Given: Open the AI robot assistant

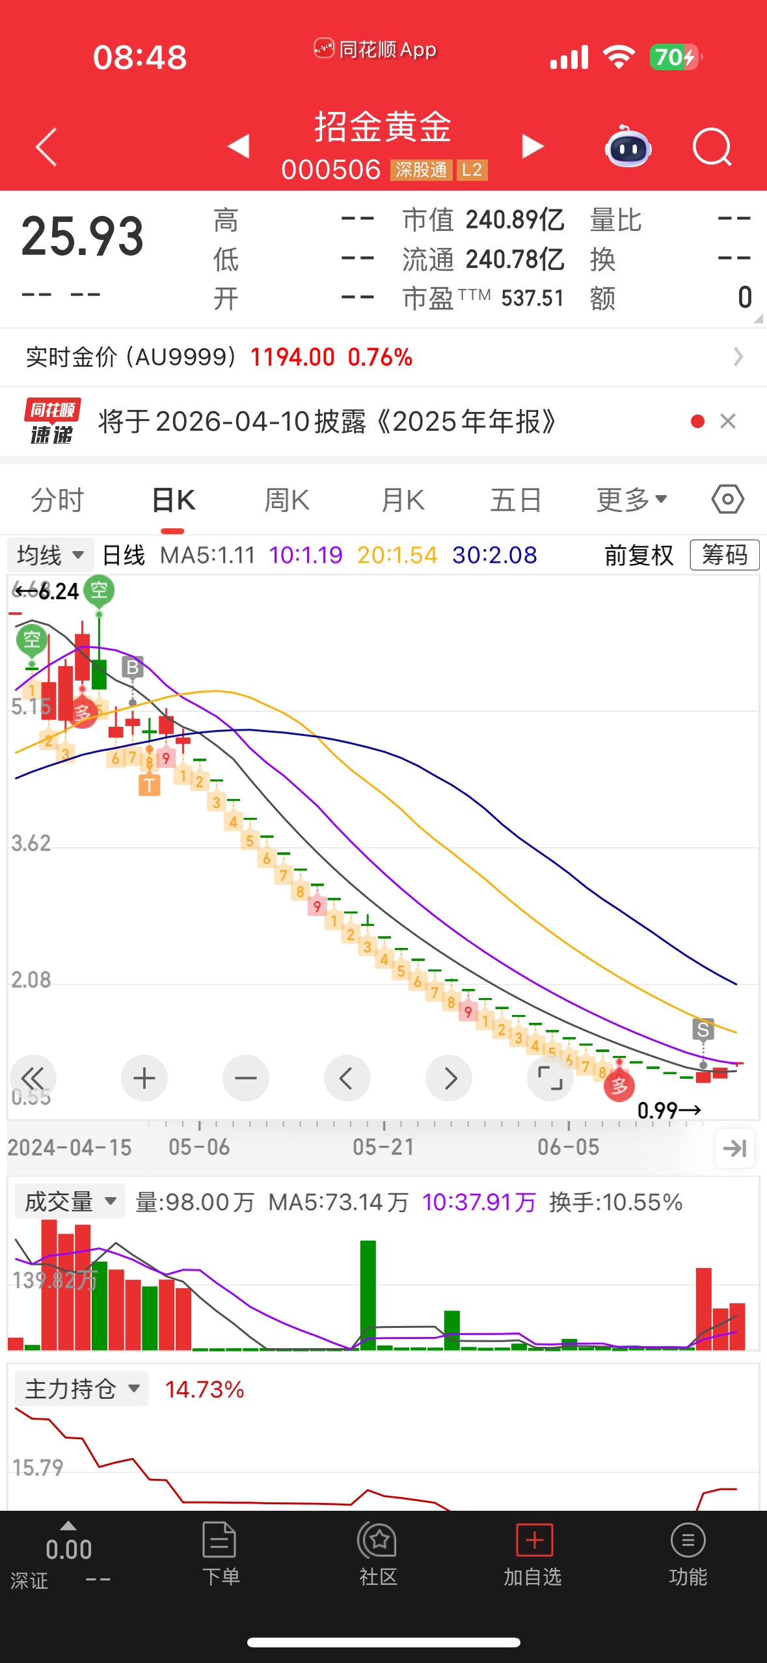Looking at the screenshot, I should 628,147.
